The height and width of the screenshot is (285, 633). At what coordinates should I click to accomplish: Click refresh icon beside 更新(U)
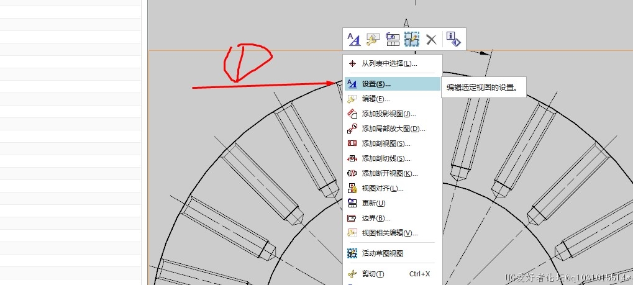[352, 203]
